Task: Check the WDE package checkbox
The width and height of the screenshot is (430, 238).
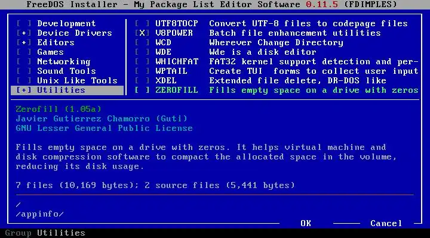Action: point(142,52)
